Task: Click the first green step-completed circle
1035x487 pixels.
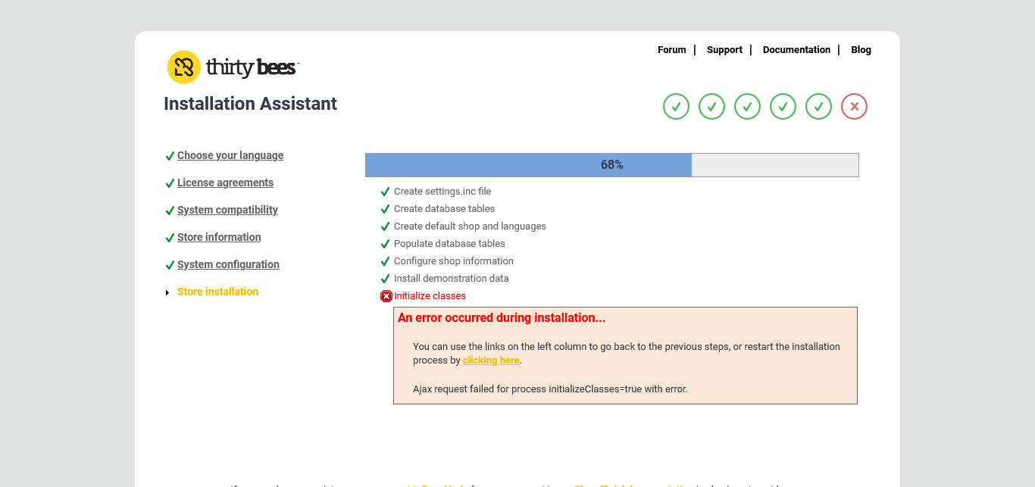Action: pyautogui.click(x=676, y=107)
